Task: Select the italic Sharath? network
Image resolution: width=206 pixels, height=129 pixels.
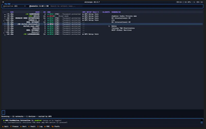Action: pyautogui.click(x=36, y=32)
